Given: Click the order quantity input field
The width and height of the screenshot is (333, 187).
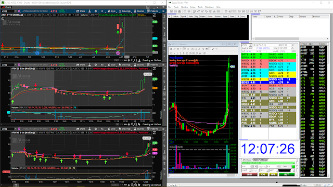Looking at the screenshot, I should pyautogui.click(x=246, y=167).
